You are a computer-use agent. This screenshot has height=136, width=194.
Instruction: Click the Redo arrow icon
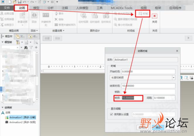coord(32,2)
